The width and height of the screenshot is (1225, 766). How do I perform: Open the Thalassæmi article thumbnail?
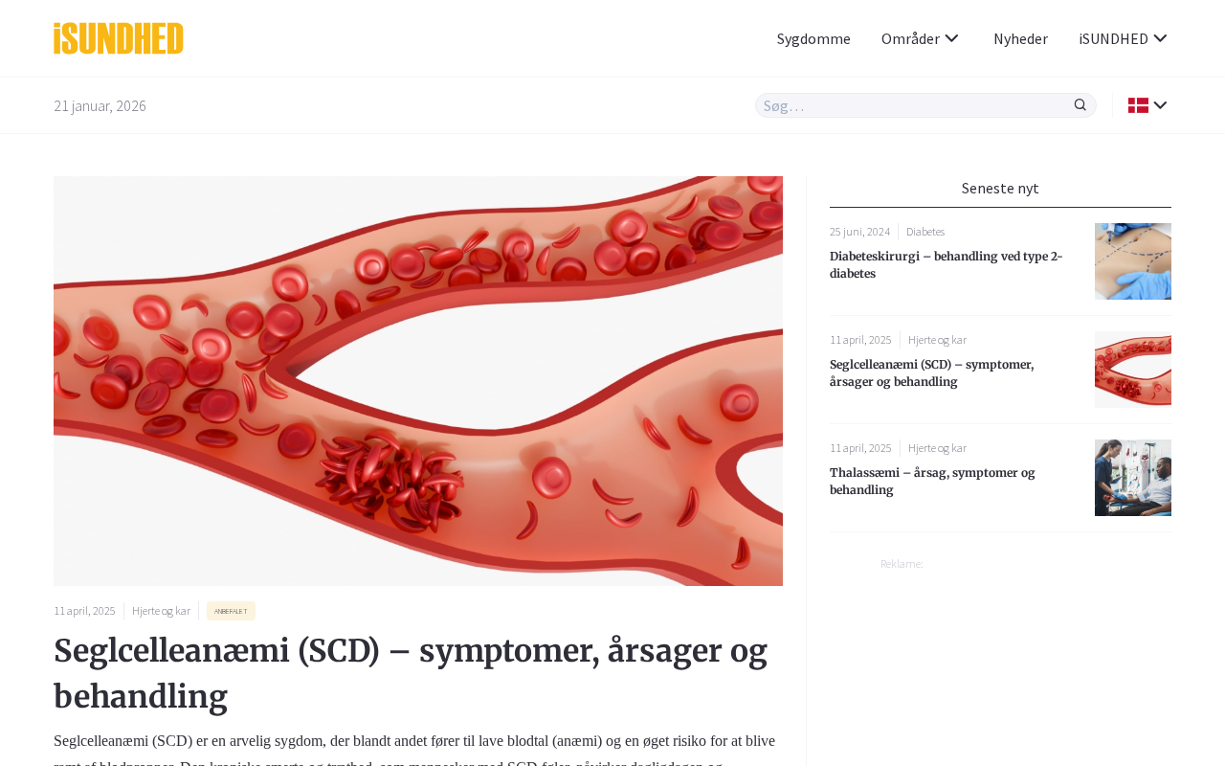coord(1133,478)
